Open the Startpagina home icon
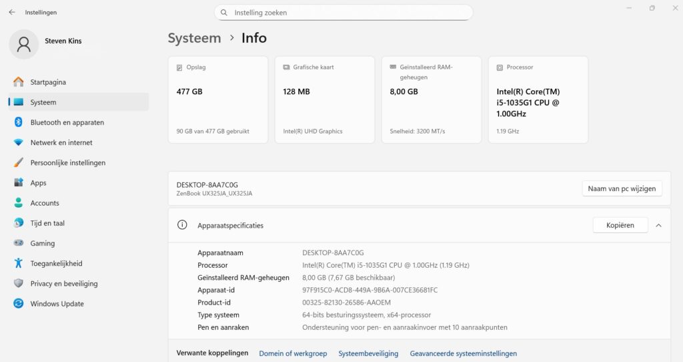This screenshot has height=362, width=683. [18, 82]
